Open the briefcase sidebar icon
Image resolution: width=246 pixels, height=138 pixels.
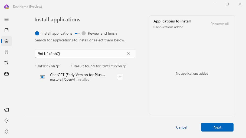[x=6, y=74]
